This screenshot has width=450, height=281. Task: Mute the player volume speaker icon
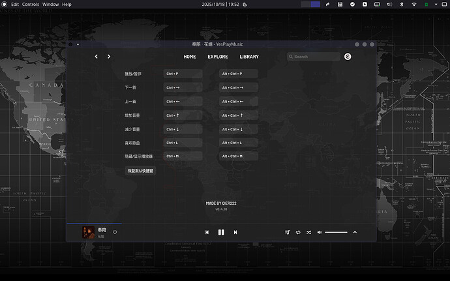click(320, 232)
